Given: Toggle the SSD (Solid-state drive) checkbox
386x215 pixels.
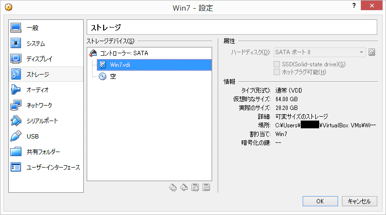Looking at the screenshot, I should coord(277,64).
